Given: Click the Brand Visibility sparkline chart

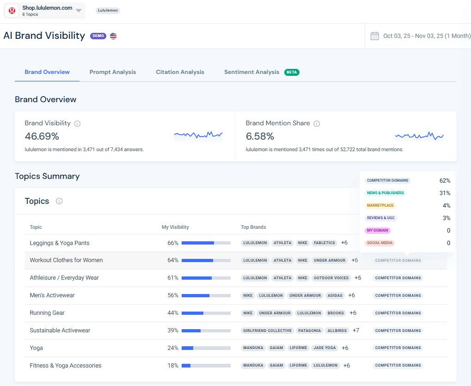Looking at the screenshot, I should coord(198,135).
